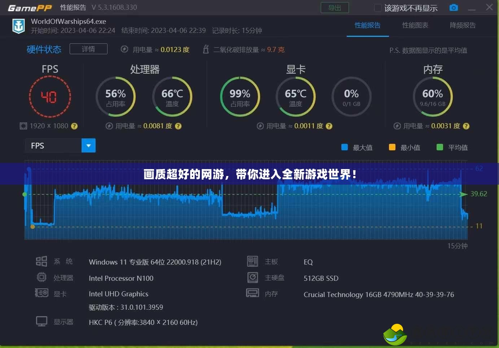Click the Windows 11 专业版 system text
The width and height of the screenshot is (499, 348).
point(155,262)
